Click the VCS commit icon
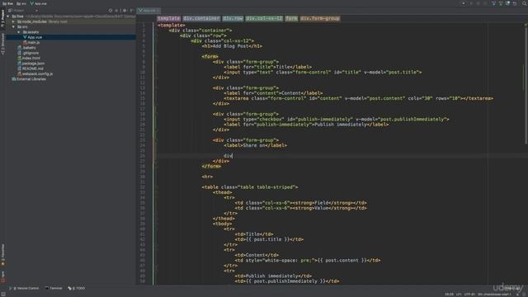This screenshot has width=528, height=297. pyautogui.click(x=501, y=3)
